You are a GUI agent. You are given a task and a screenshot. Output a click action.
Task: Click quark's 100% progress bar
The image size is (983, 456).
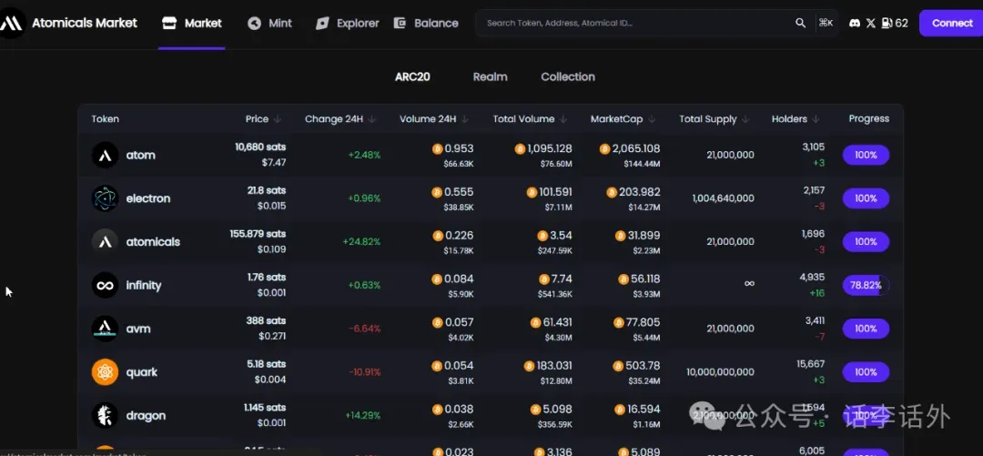[866, 372]
